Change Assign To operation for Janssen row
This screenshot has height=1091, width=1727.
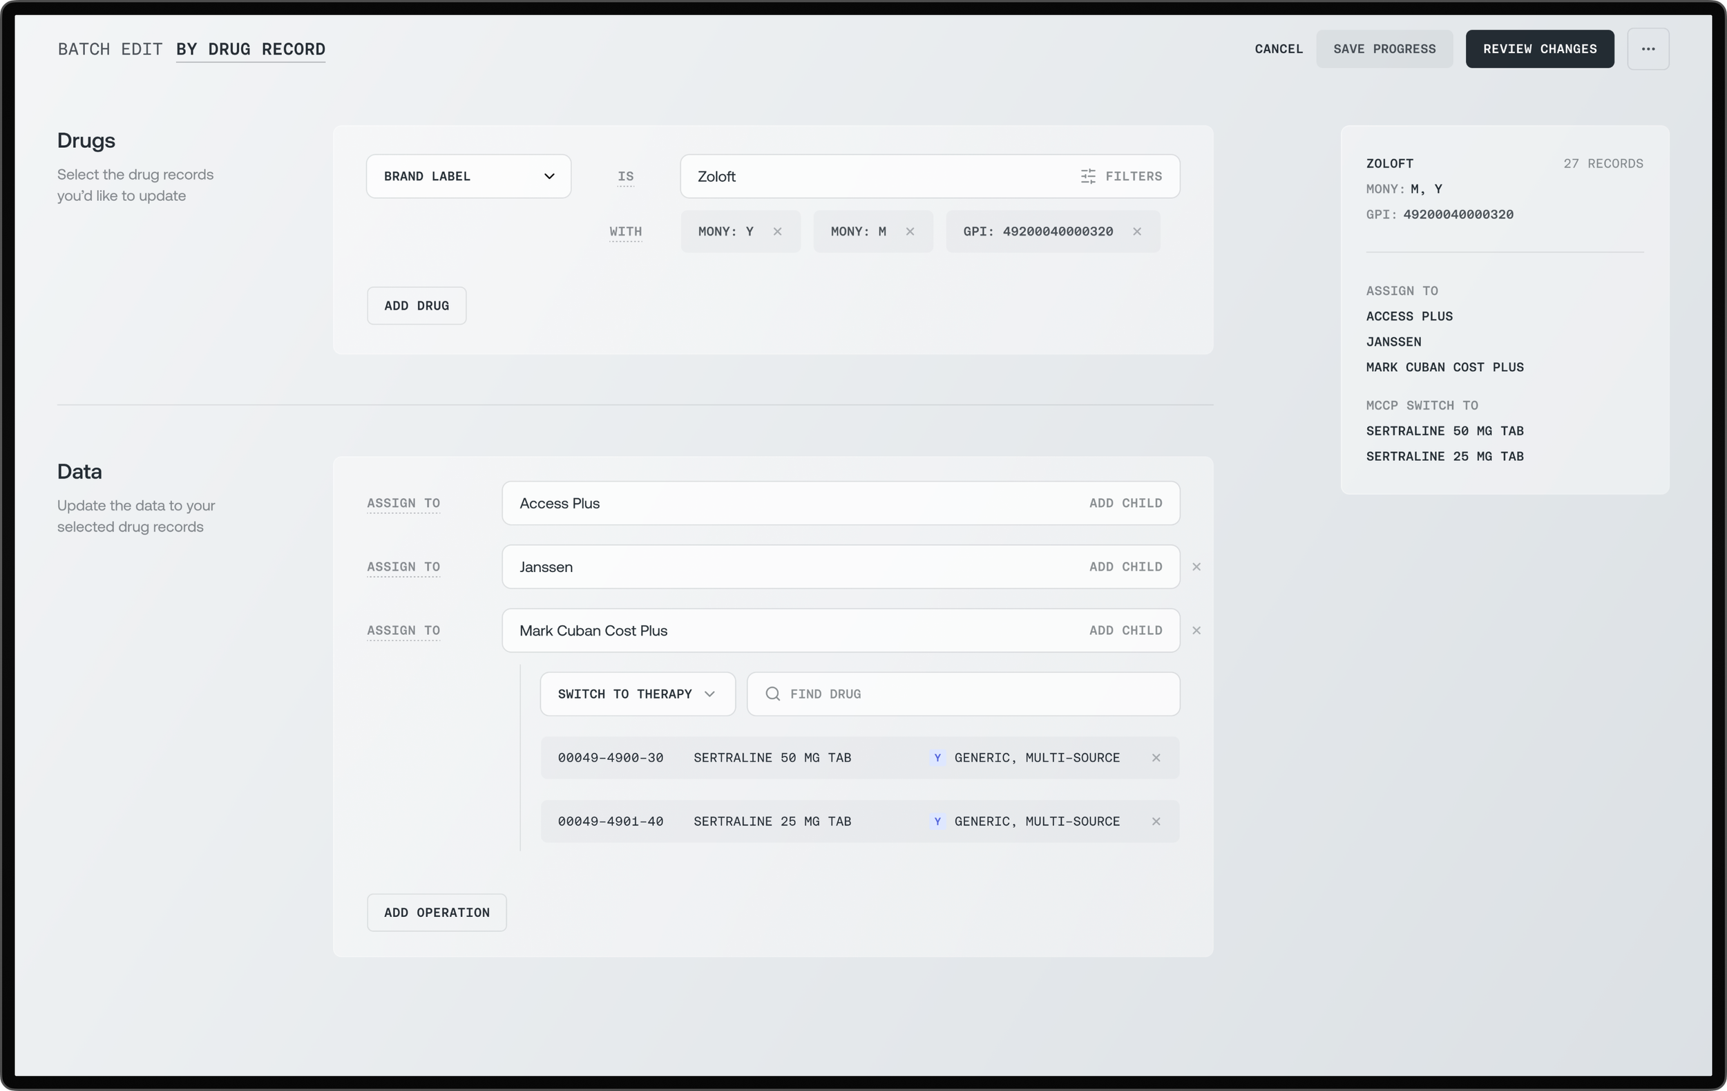click(403, 567)
